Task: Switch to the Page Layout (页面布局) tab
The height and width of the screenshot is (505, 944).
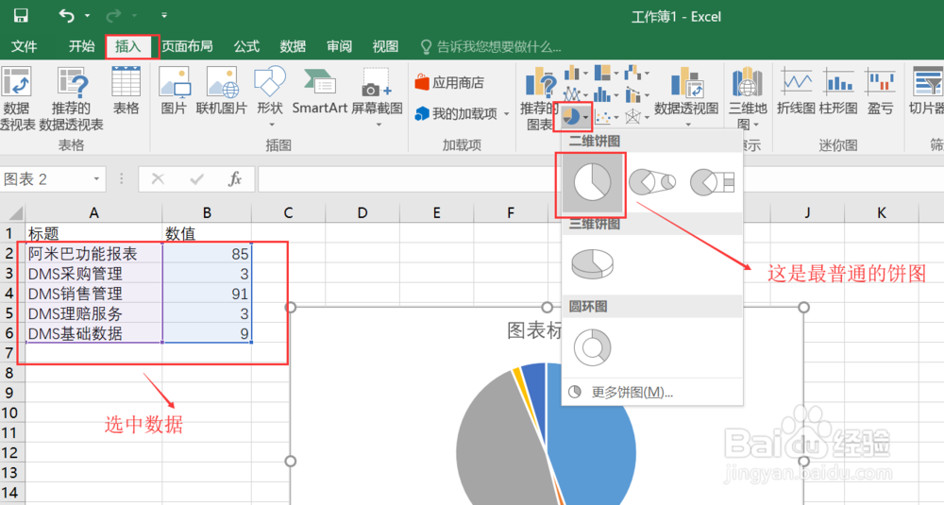Action: pos(187,46)
